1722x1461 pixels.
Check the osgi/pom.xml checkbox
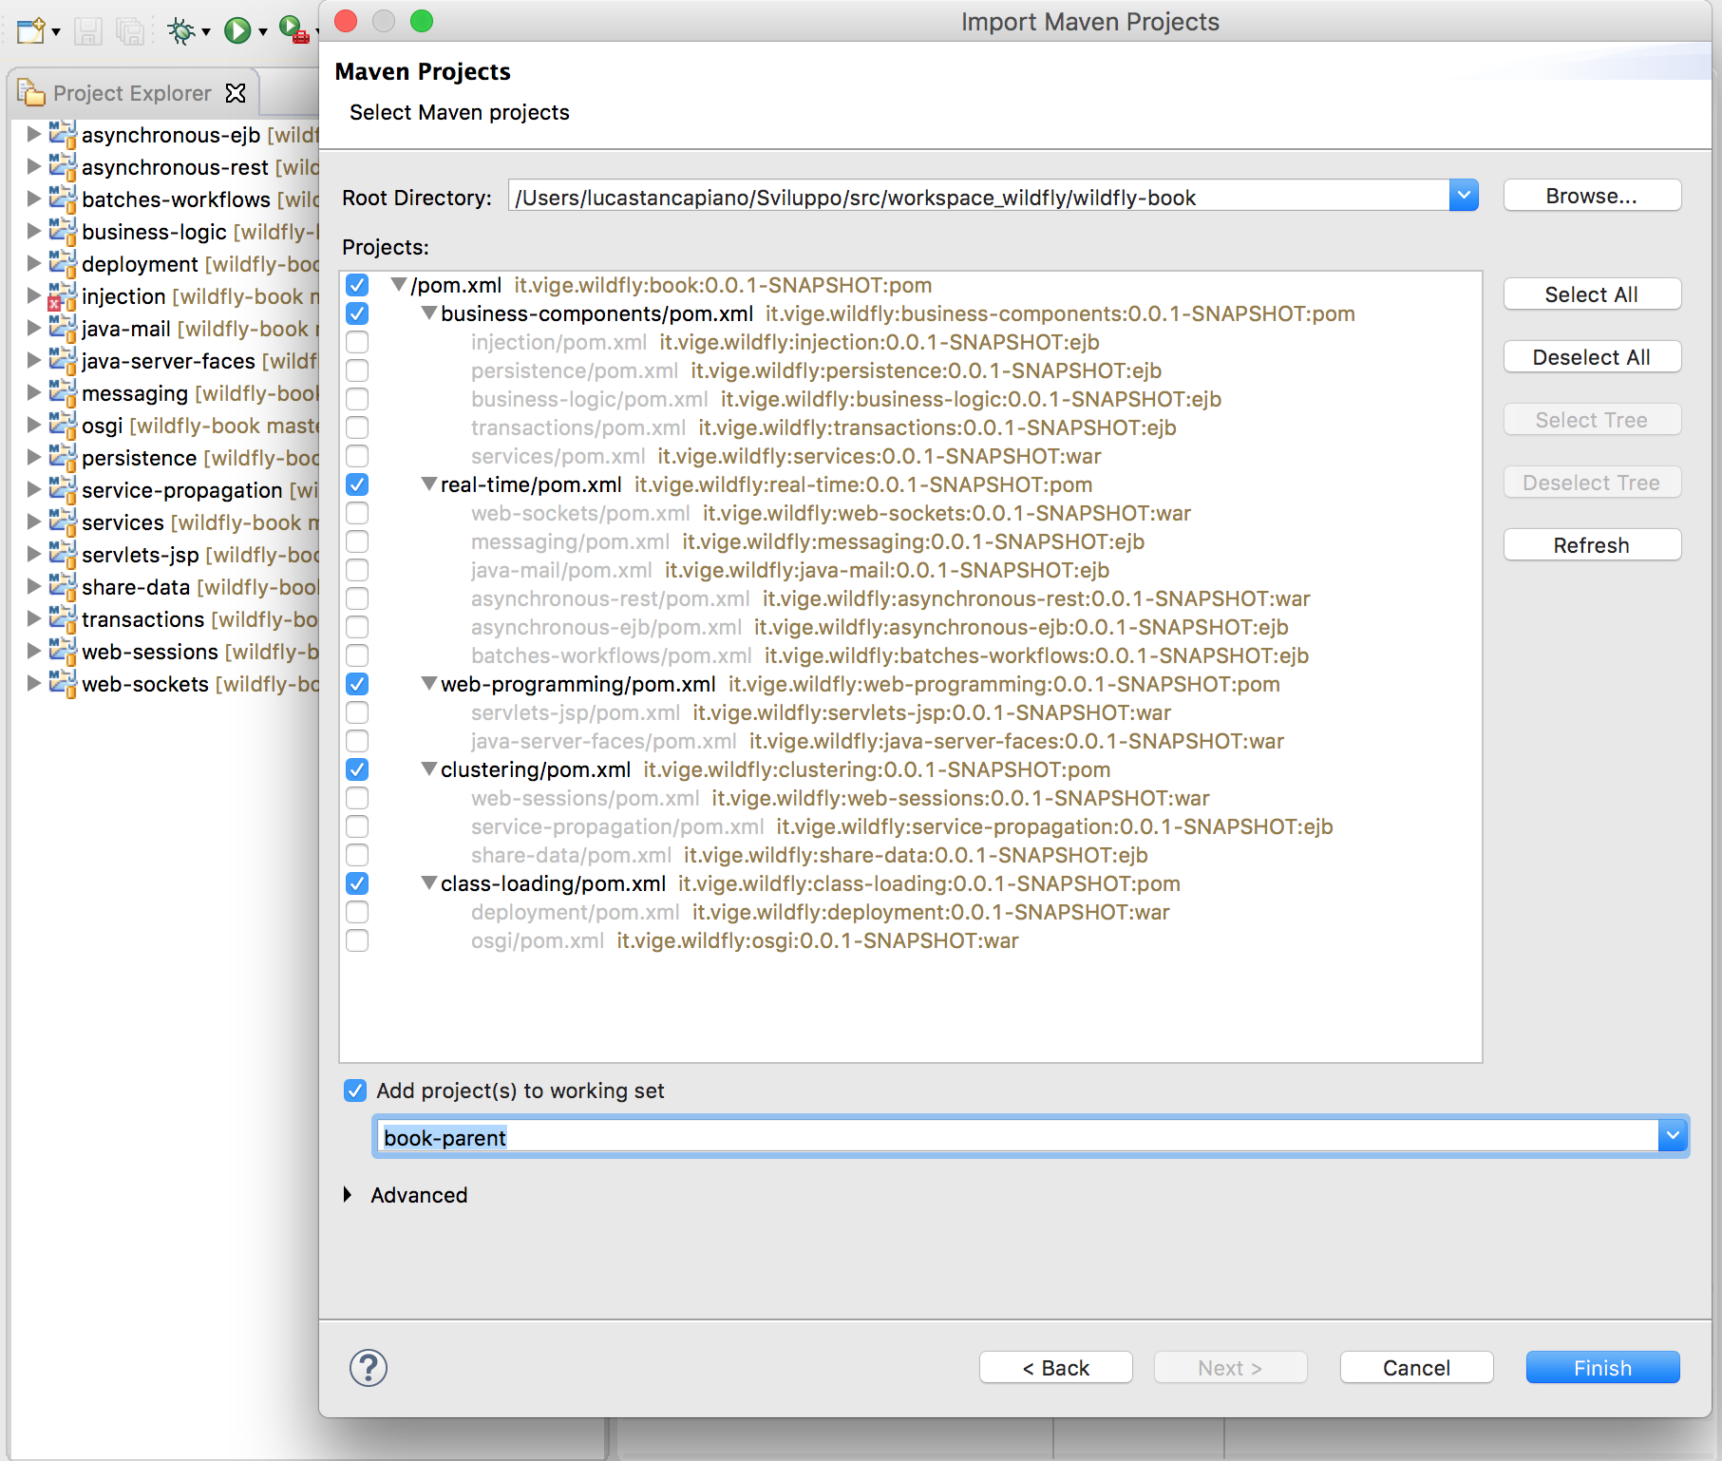coord(357,940)
